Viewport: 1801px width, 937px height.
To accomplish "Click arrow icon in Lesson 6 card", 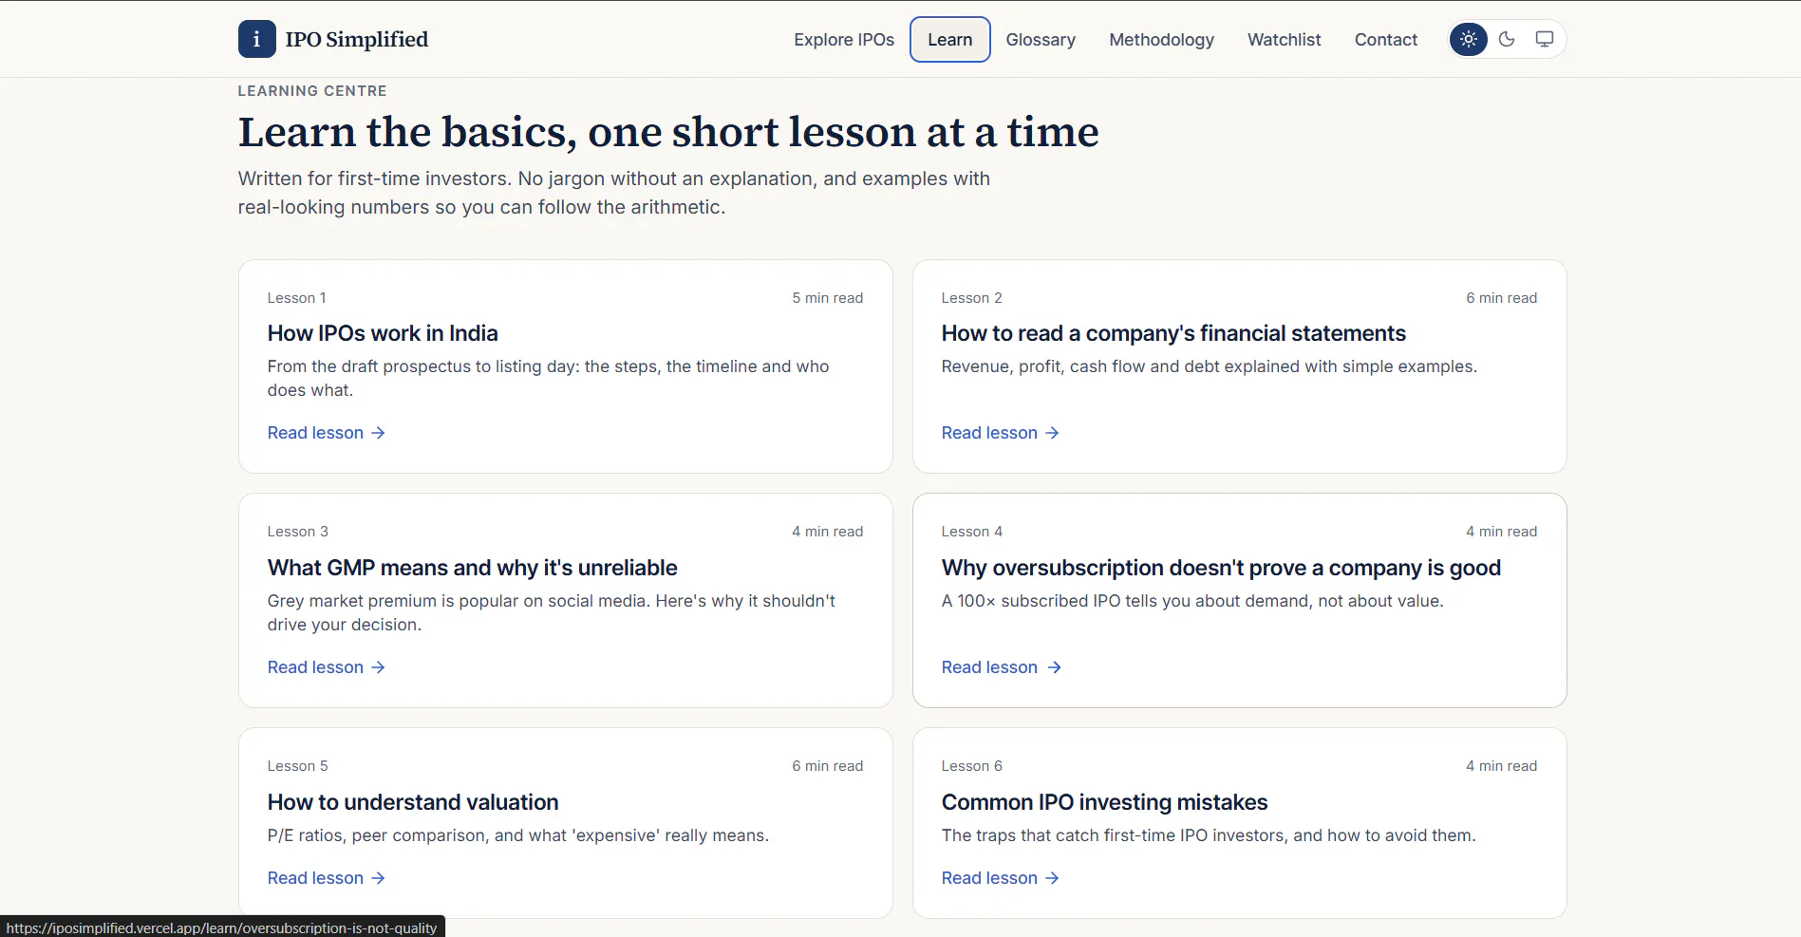I will 1052,878.
